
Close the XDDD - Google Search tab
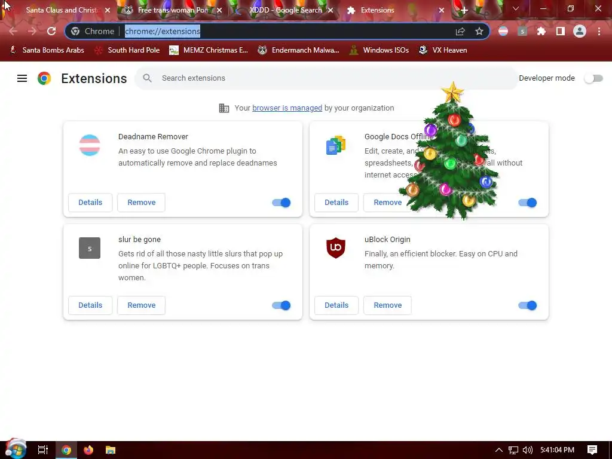(x=331, y=10)
